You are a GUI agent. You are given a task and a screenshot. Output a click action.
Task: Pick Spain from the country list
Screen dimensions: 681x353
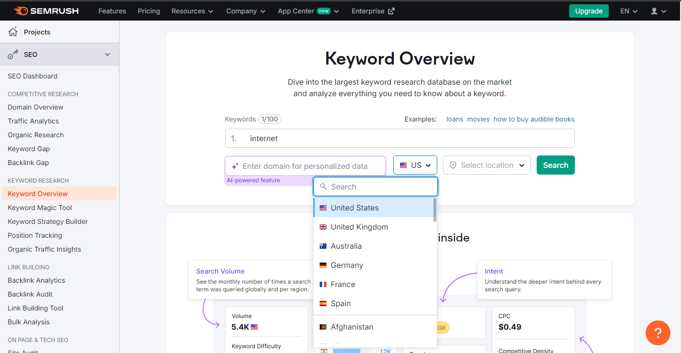[x=373, y=303]
